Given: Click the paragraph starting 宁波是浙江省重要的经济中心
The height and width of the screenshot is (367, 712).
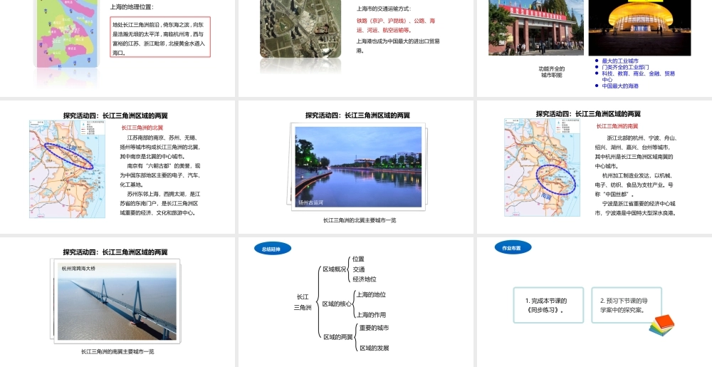Looking at the screenshot, I should [635, 209].
